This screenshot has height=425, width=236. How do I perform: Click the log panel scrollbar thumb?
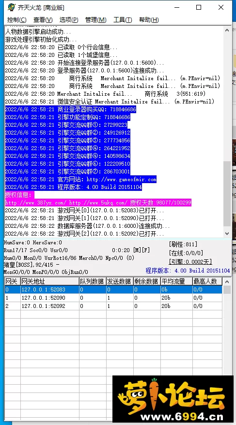click(x=227, y=193)
